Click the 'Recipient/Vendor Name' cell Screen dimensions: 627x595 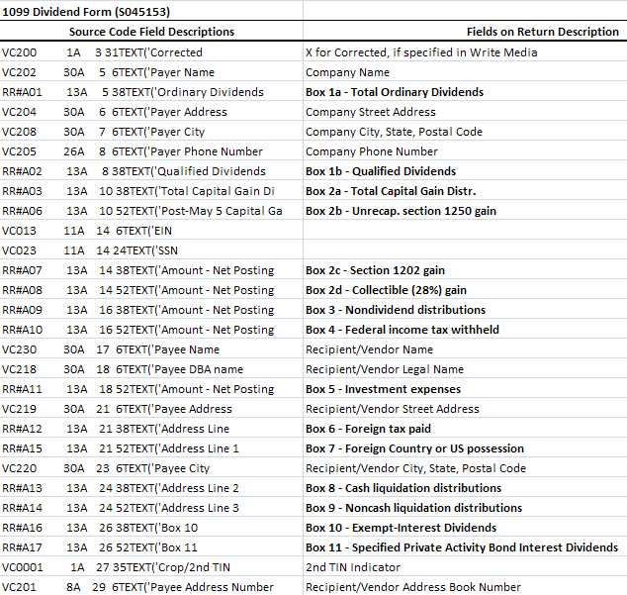pyautogui.click(x=465, y=349)
